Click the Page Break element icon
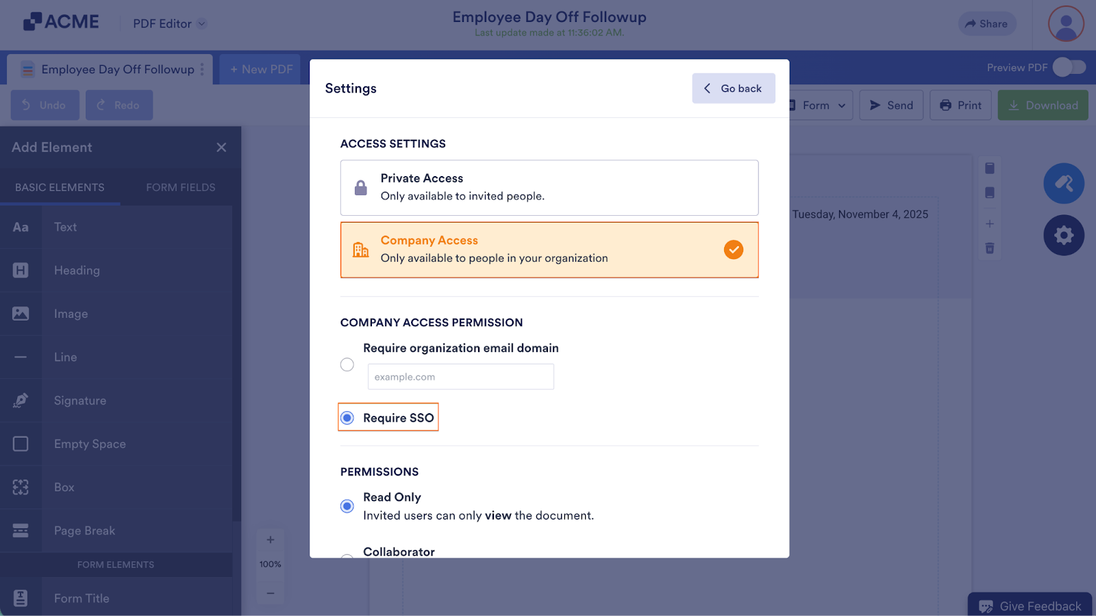The image size is (1096, 616). pos(21,530)
